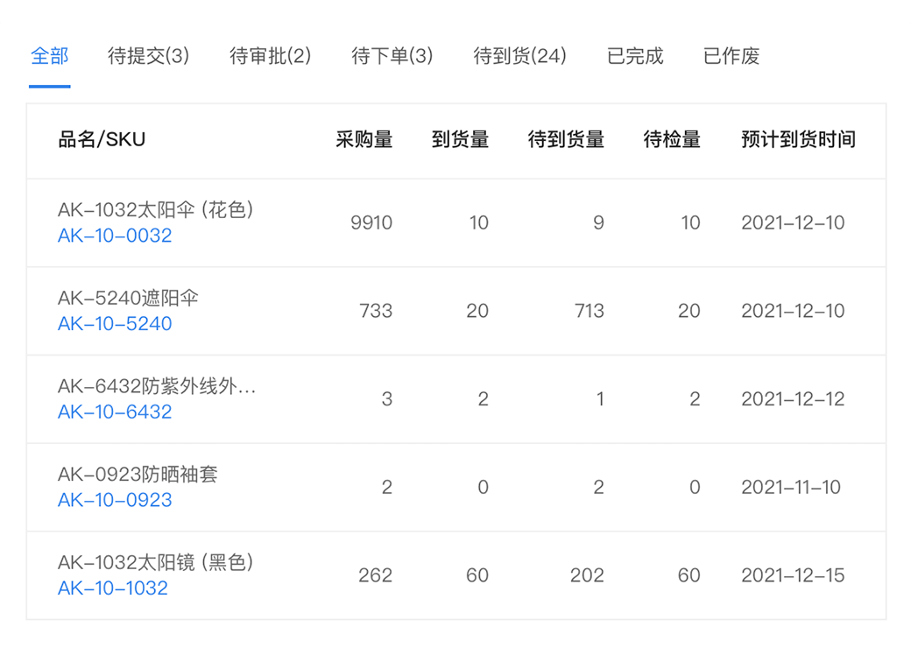Open SKU link AK-10-0923
911x662 pixels.
115,500
